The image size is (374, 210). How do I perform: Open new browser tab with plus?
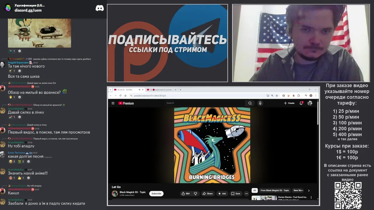[180, 90]
